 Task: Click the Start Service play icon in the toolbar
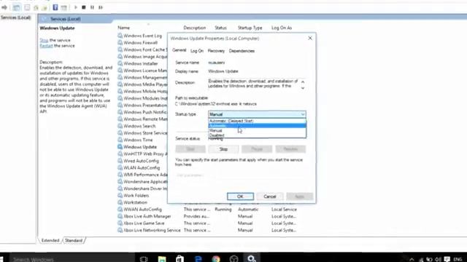76,7
